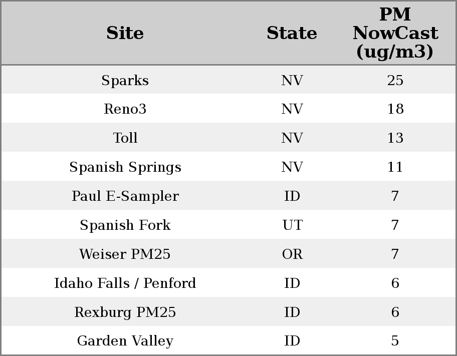Click Garden Valley PM value 5
457x356 pixels.
(395, 341)
